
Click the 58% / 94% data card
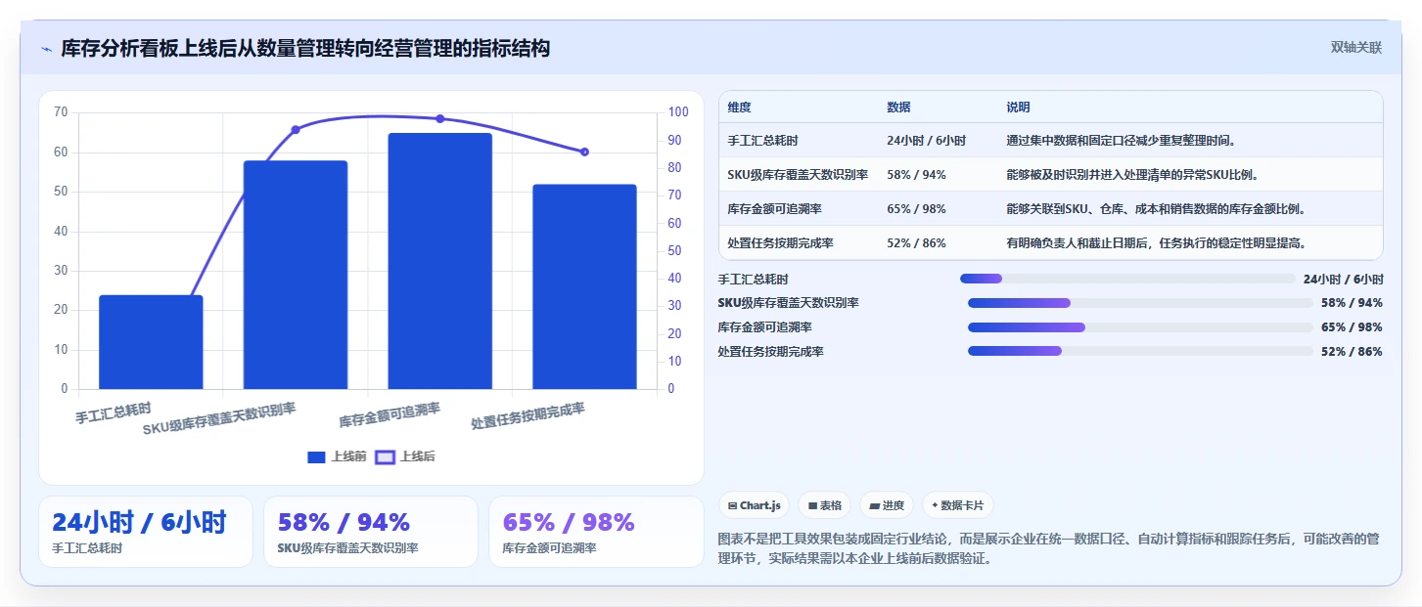point(371,532)
